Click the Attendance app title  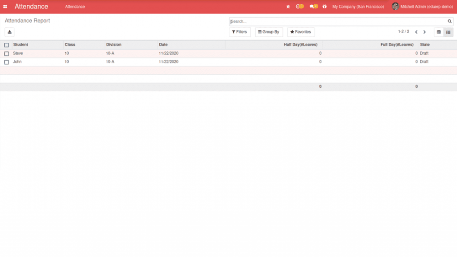[31, 6]
